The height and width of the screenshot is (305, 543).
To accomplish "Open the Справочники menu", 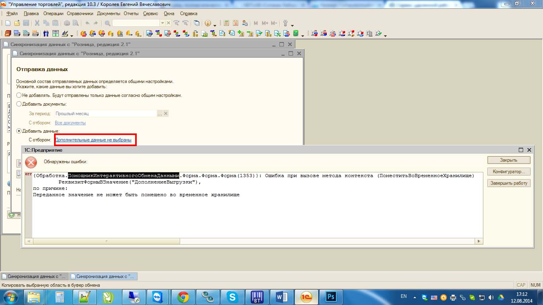I will [x=80, y=14].
